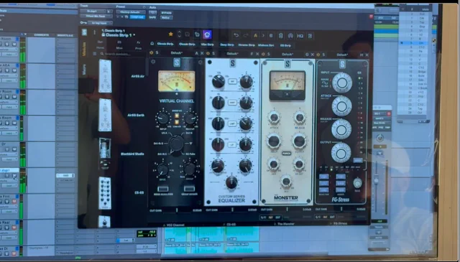Click the Search modules input field
The height and width of the screenshot is (262, 460).
[122, 54]
